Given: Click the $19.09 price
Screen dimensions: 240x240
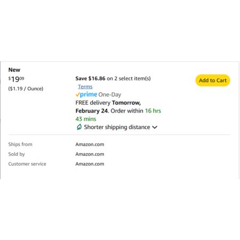Looking at the screenshot, I should pos(16,79).
